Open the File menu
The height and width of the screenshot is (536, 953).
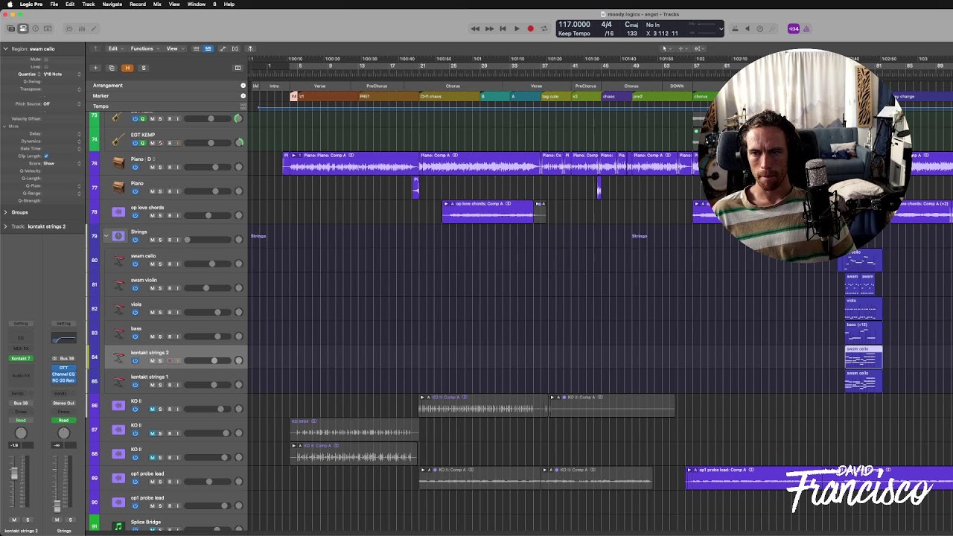pos(54,4)
